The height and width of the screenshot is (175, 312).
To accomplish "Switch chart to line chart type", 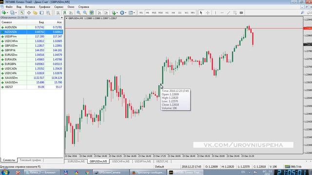I will (71, 13).
